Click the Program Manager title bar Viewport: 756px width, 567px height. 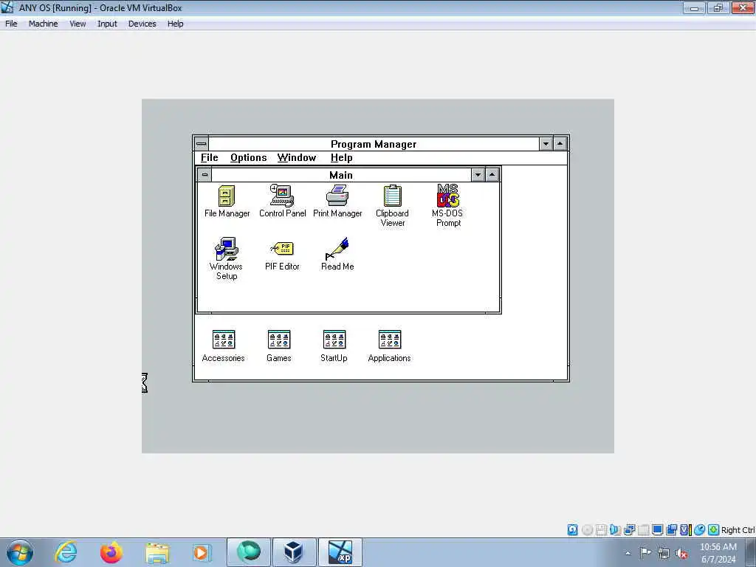(x=374, y=144)
